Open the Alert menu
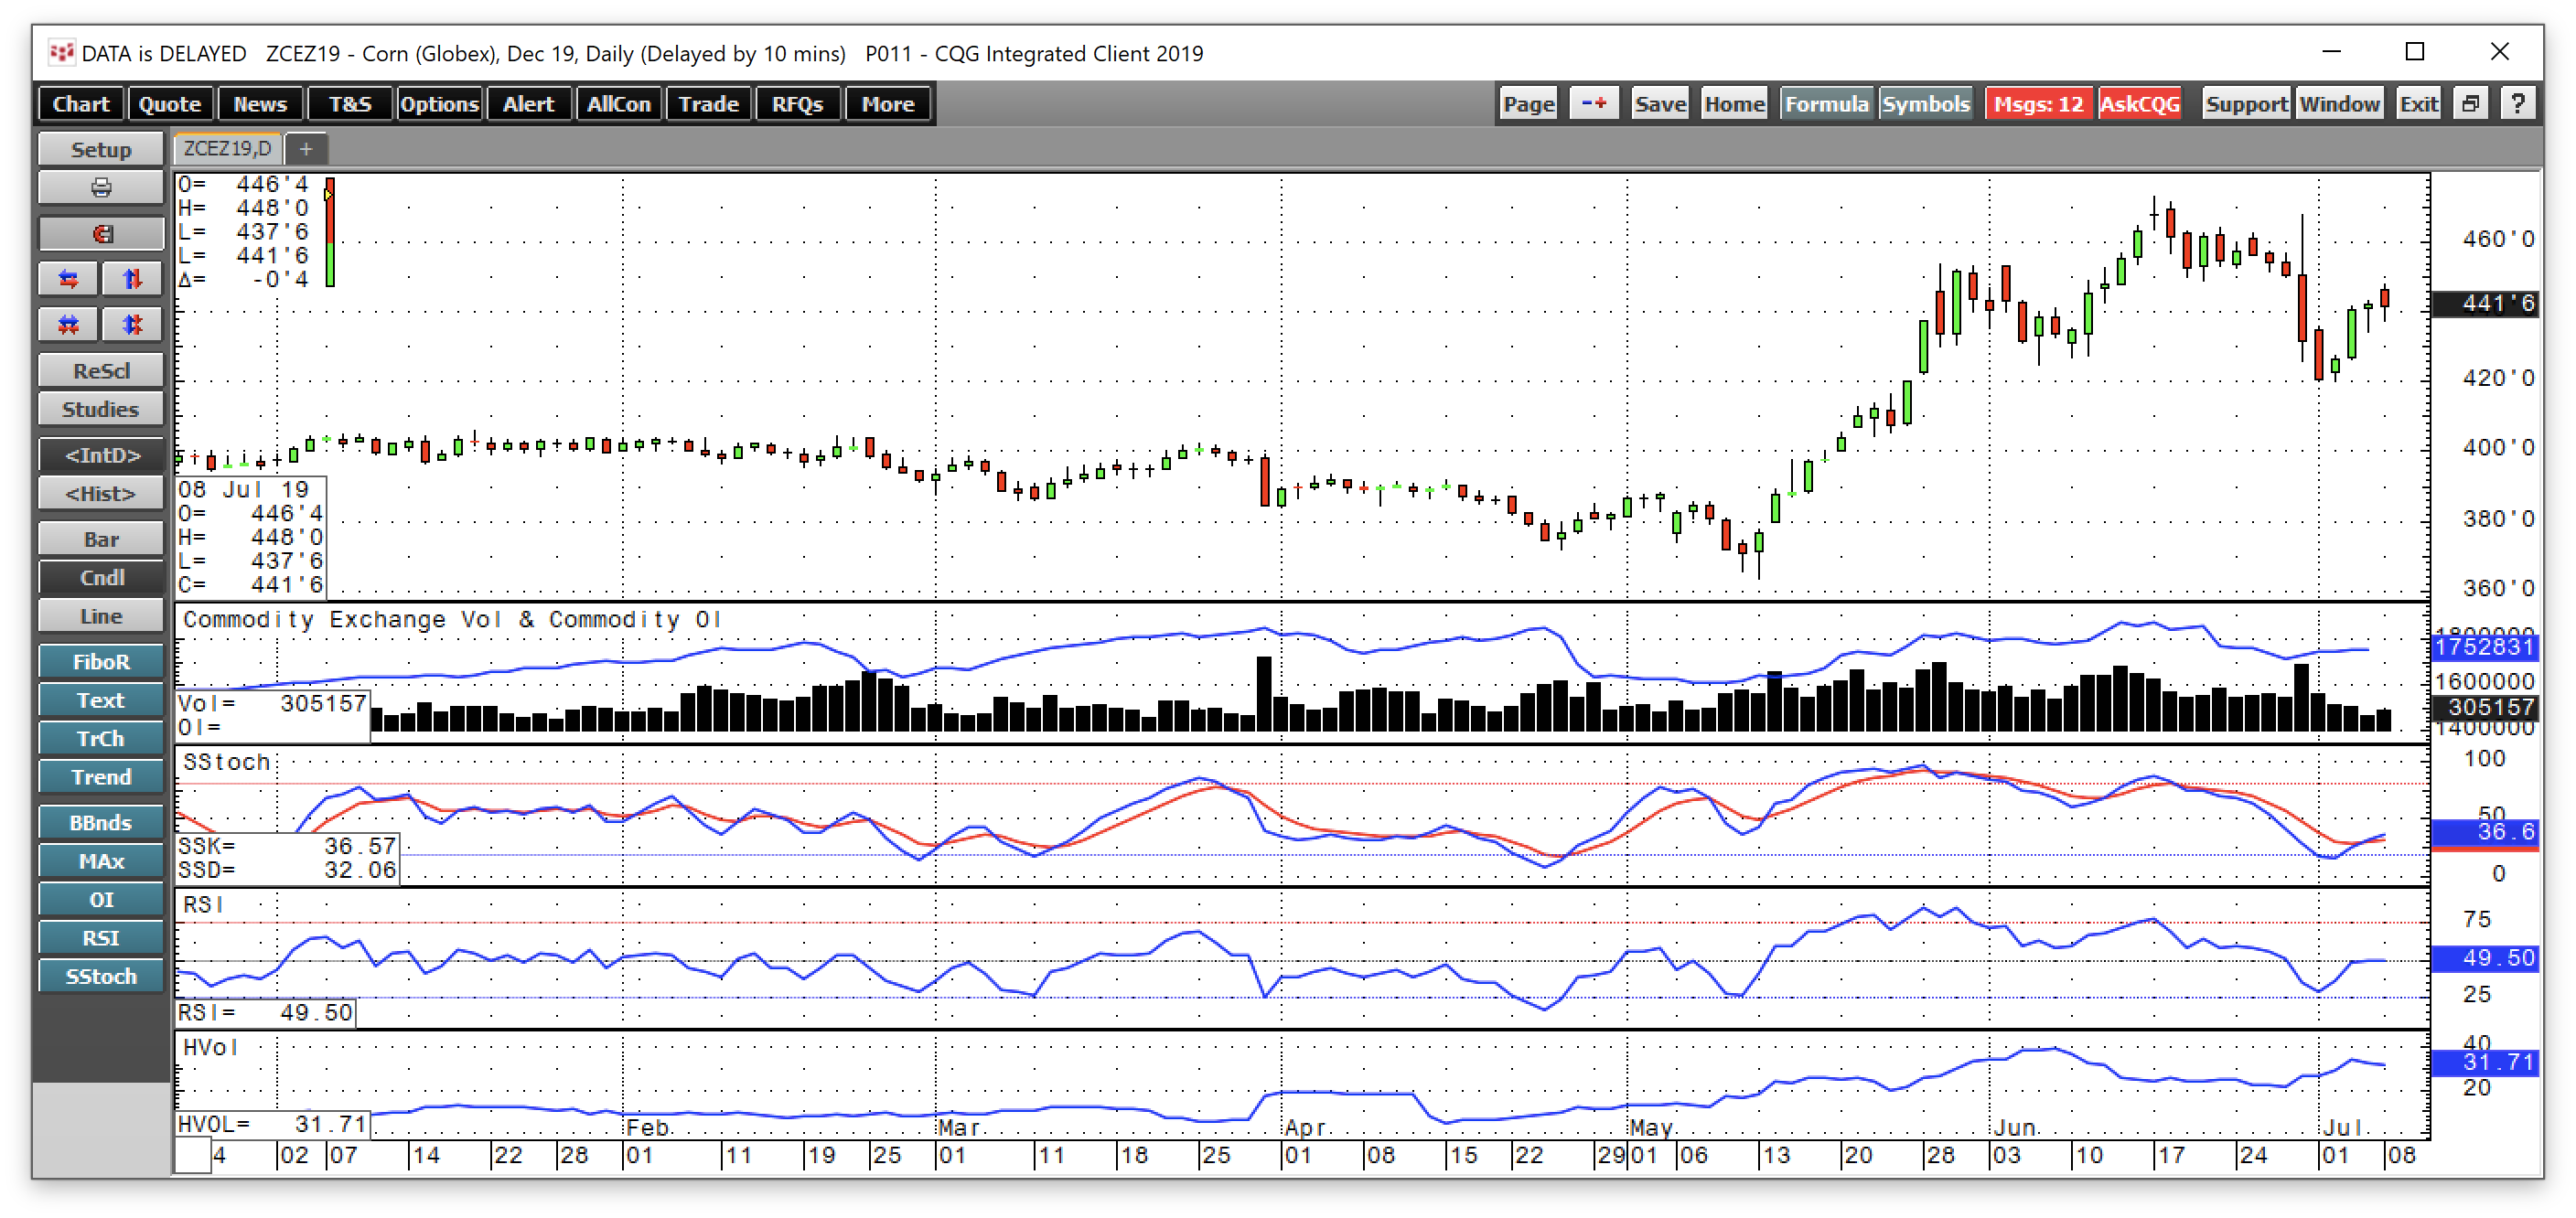2576x1218 pixels. pyautogui.click(x=529, y=104)
